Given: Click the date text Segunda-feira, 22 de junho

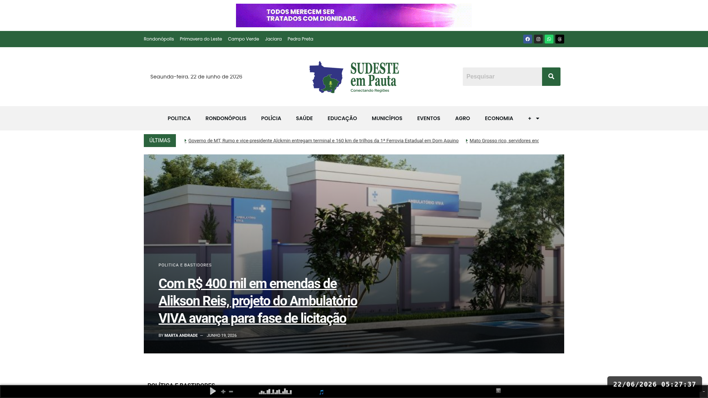Looking at the screenshot, I should pyautogui.click(x=196, y=77).
